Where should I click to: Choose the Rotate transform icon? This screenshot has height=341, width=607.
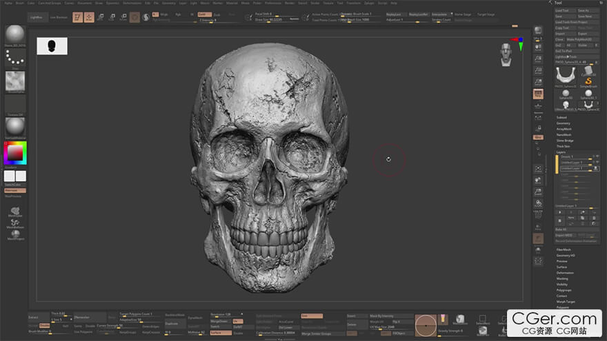[x=123, y=17]
